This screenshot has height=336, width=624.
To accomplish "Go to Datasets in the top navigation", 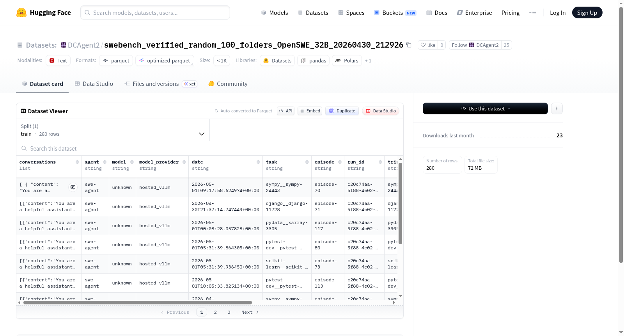I will point(313,13).
